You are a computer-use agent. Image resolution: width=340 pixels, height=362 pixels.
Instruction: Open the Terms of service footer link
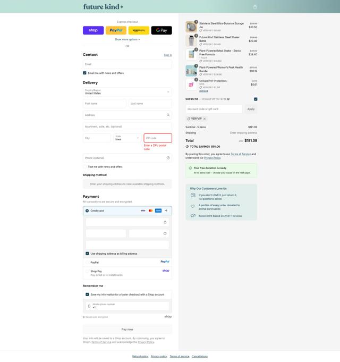(x=180, y=357)
